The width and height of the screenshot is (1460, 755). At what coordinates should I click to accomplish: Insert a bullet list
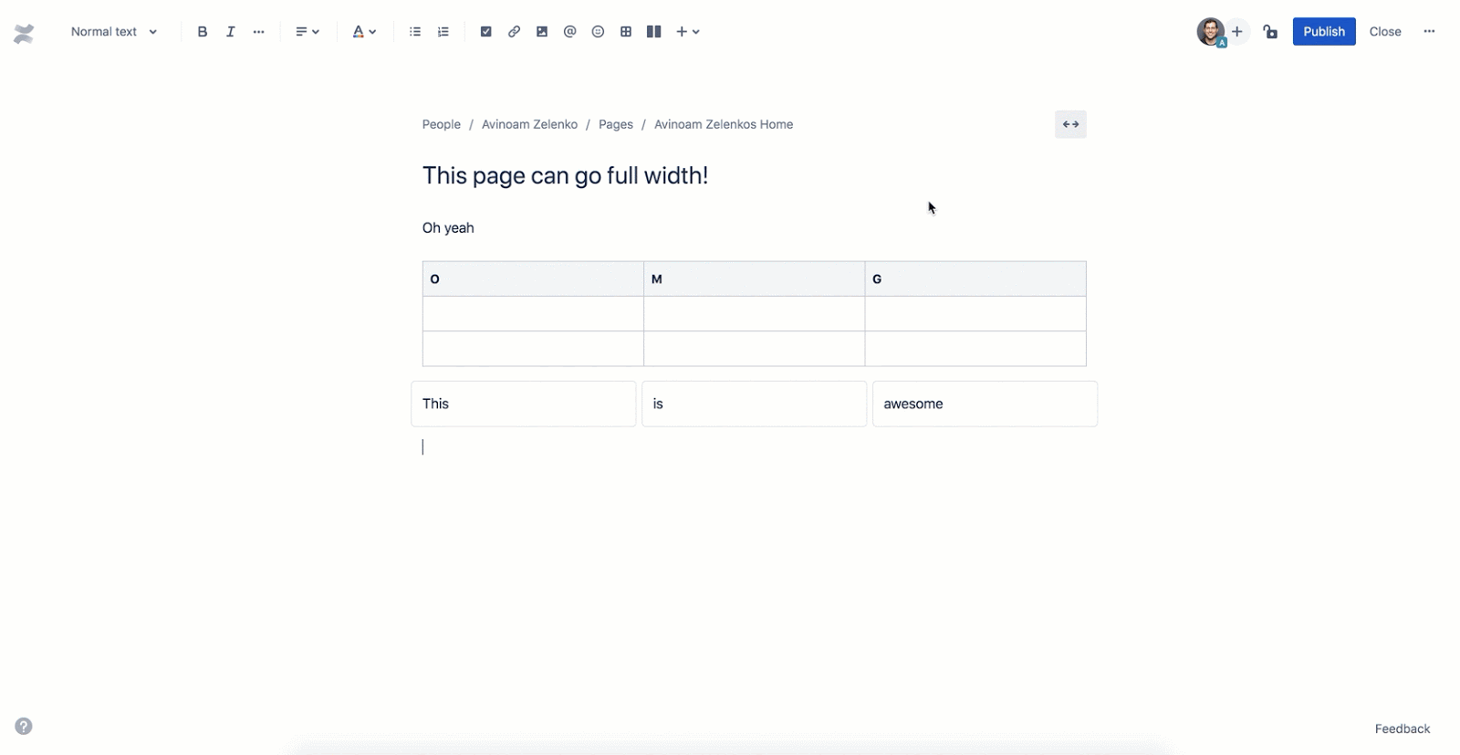415,32
